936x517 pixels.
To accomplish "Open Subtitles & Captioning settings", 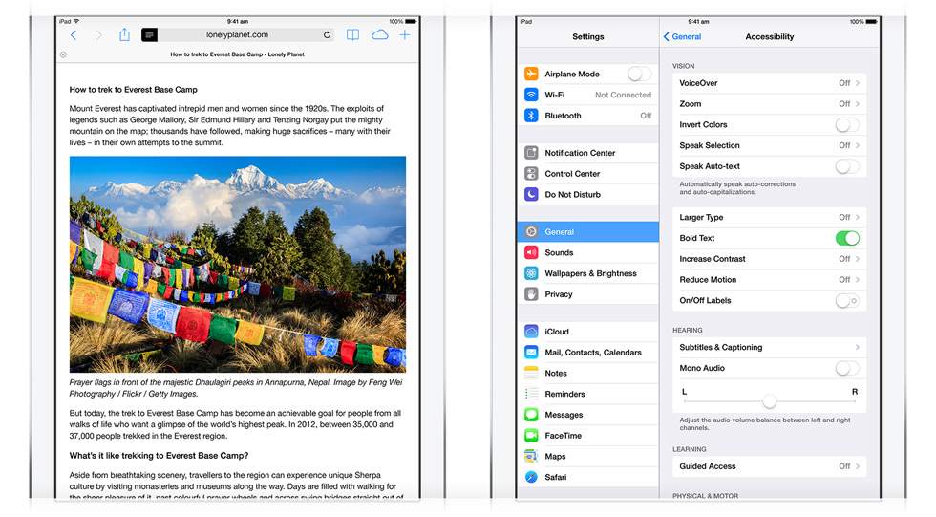I will pos(769,347).
